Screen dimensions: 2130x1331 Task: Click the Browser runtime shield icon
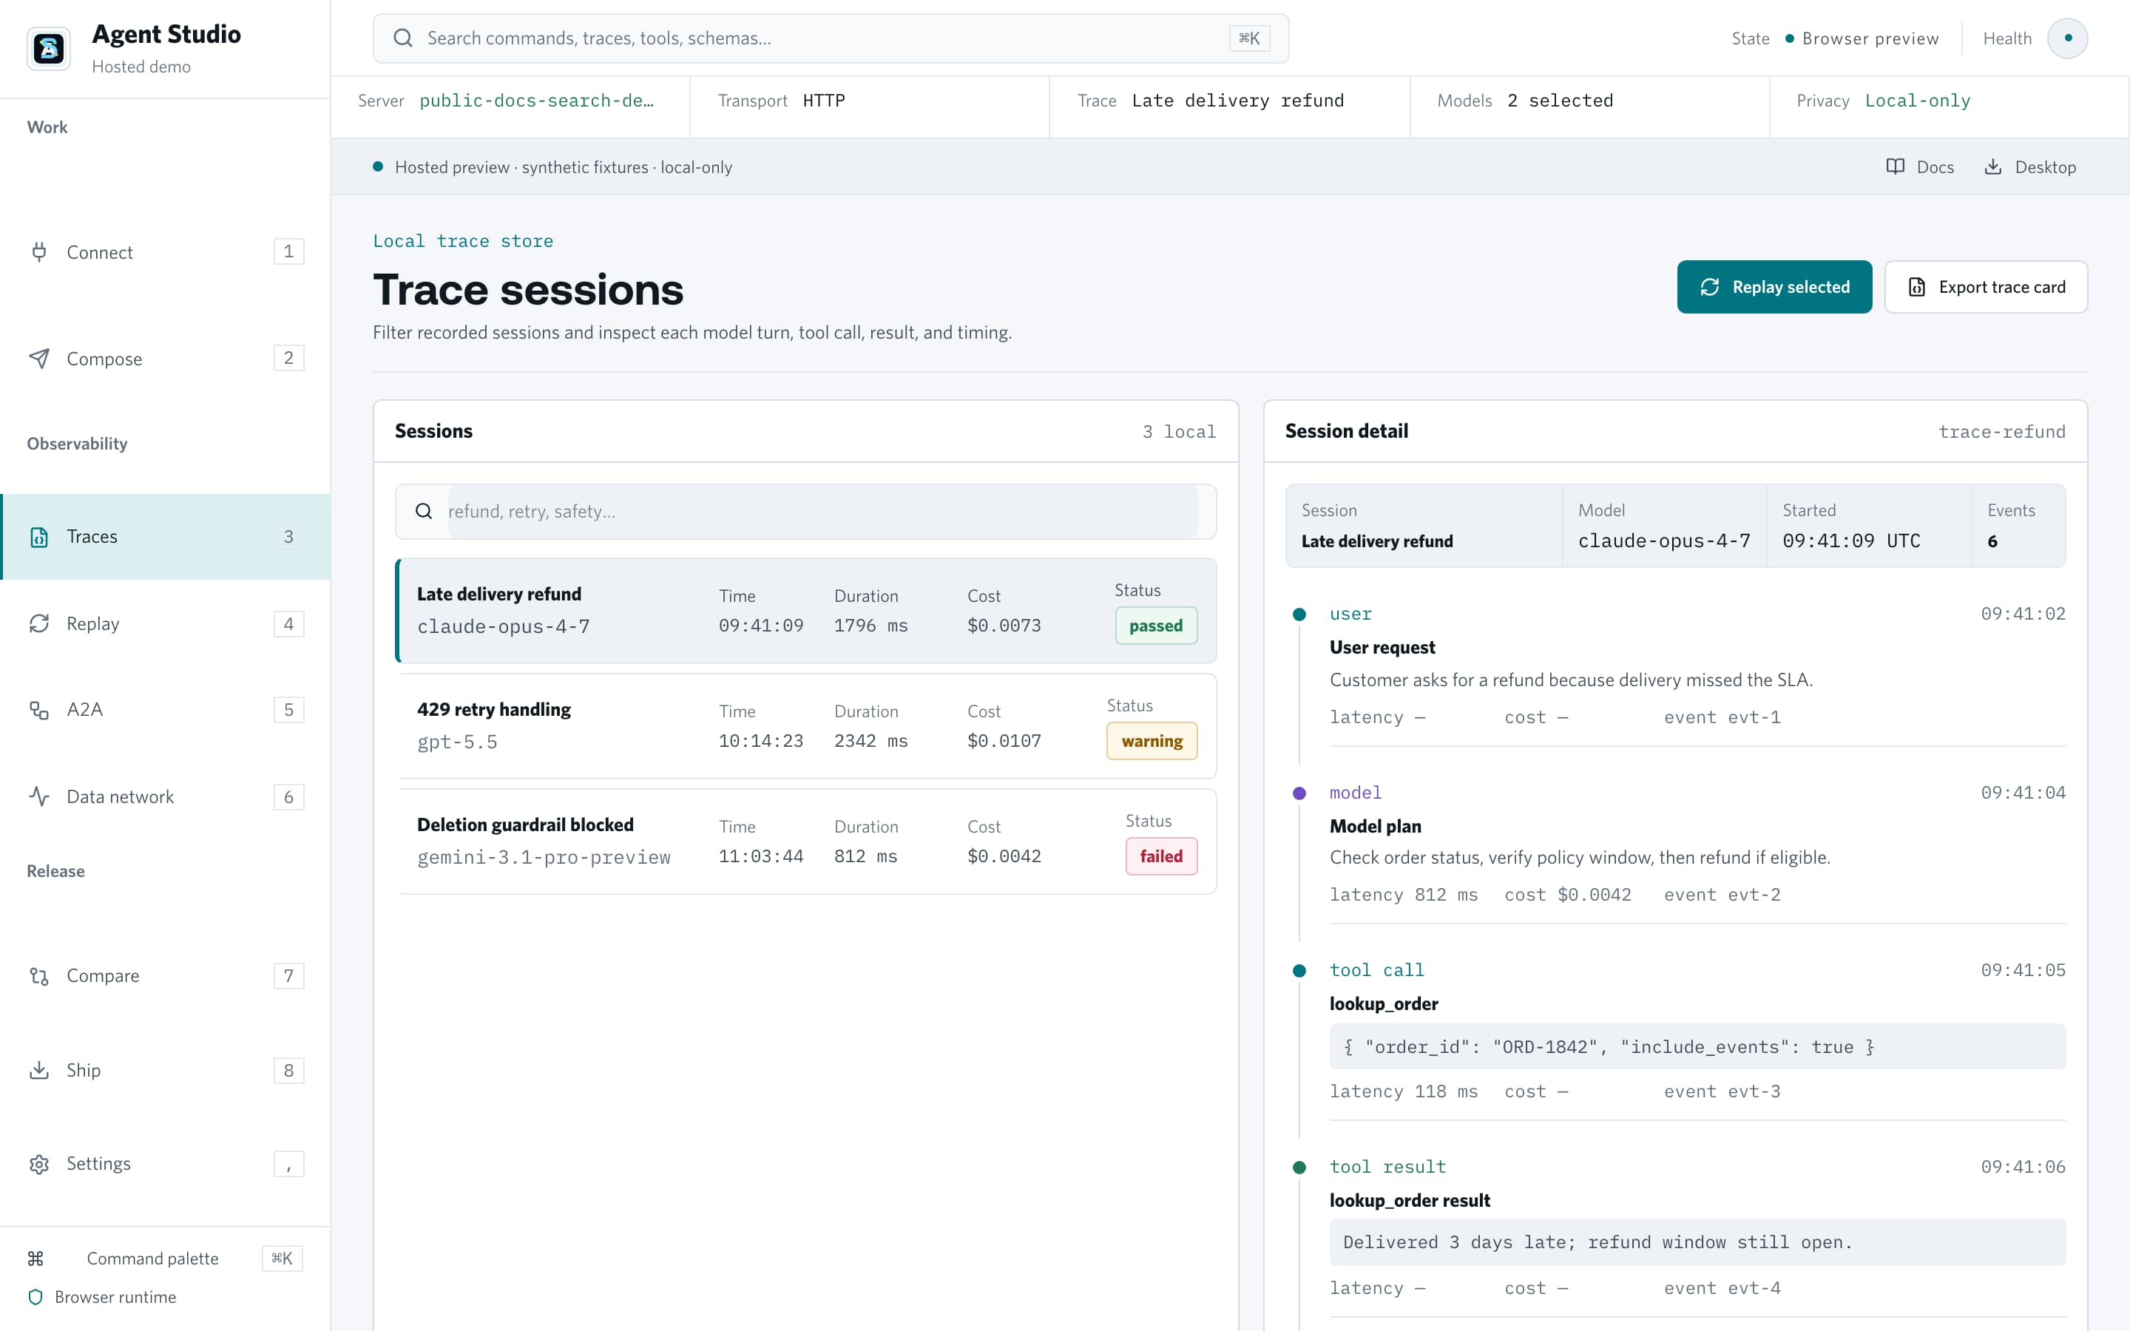point(35,1297)
